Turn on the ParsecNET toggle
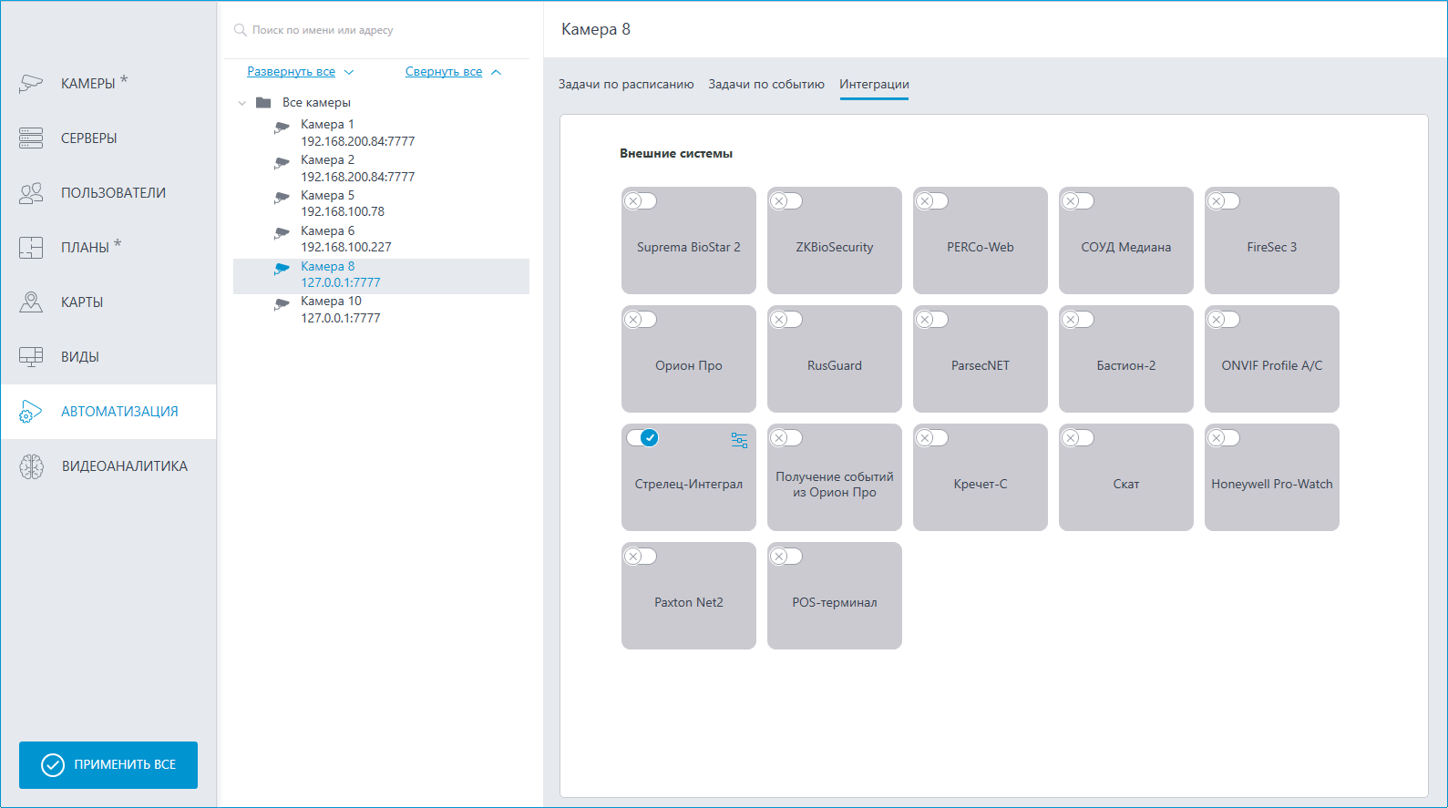Image resolution: width=1448 pixels, height=808 pixels. coord(931,320)
